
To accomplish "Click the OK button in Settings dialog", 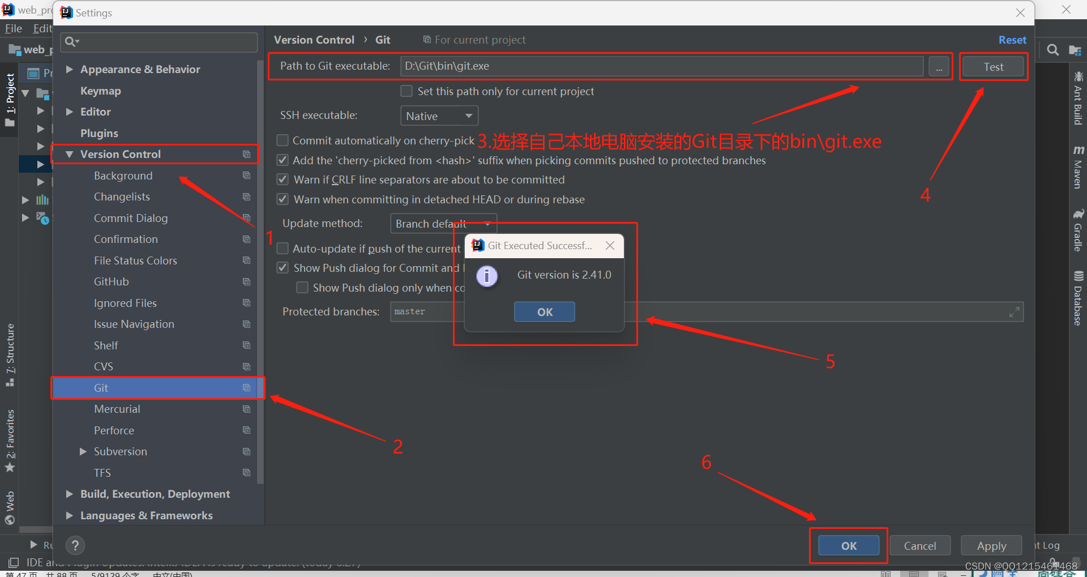I will coord(849,546).
